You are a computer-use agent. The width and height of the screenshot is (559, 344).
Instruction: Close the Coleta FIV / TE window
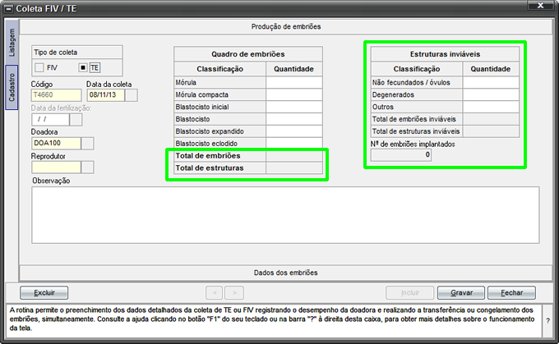tap(540, 6)
